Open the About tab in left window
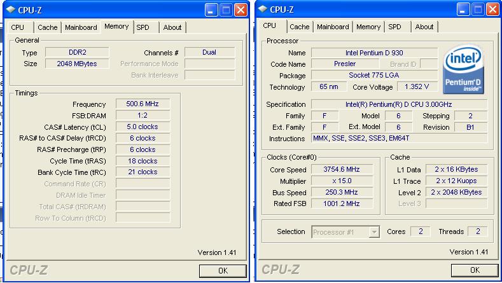Viewport: 502px width, 283px height. (172, 27)
